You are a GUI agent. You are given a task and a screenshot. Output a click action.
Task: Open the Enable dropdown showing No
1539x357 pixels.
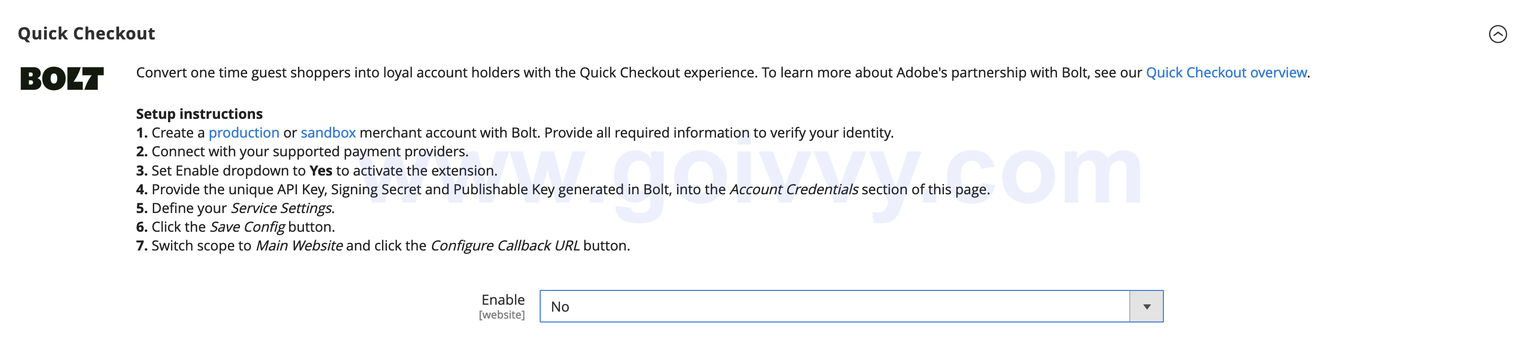pyautogui.click(x=834, y=306)
